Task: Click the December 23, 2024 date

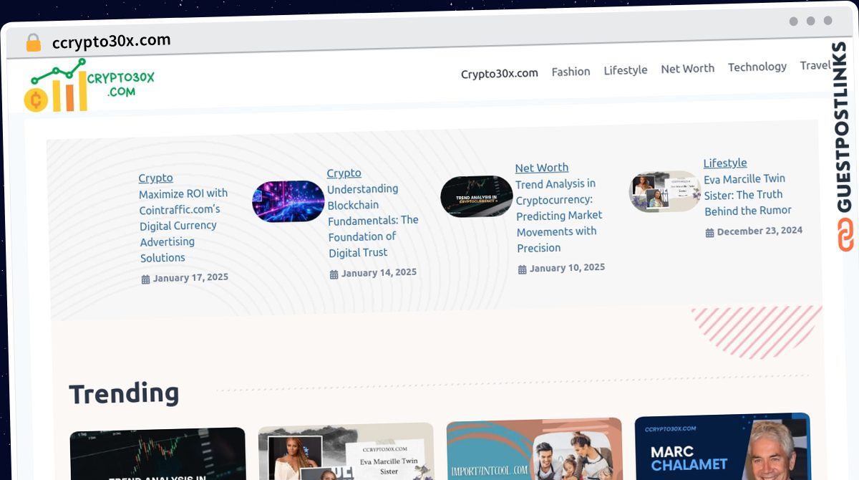Action: coord(754,231)
